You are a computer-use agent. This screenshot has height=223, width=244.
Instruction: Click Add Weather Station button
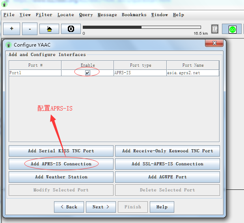pos(61,177)
